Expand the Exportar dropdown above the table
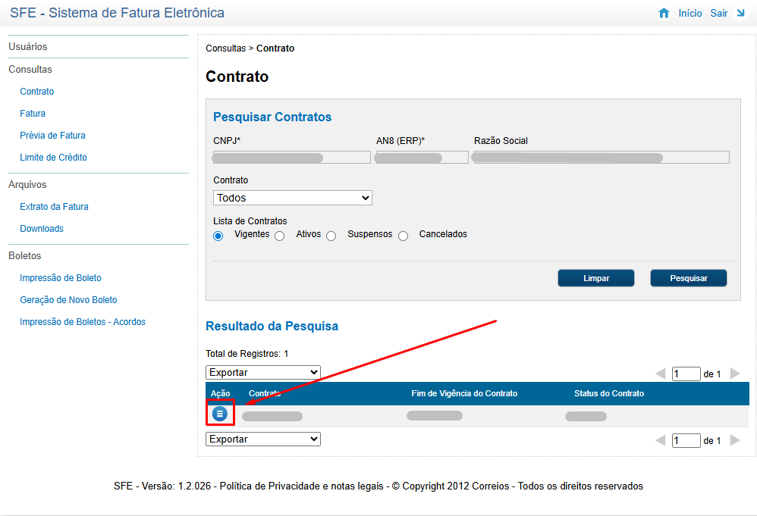This screenshot has width=757, height=516. click(263, 372)
